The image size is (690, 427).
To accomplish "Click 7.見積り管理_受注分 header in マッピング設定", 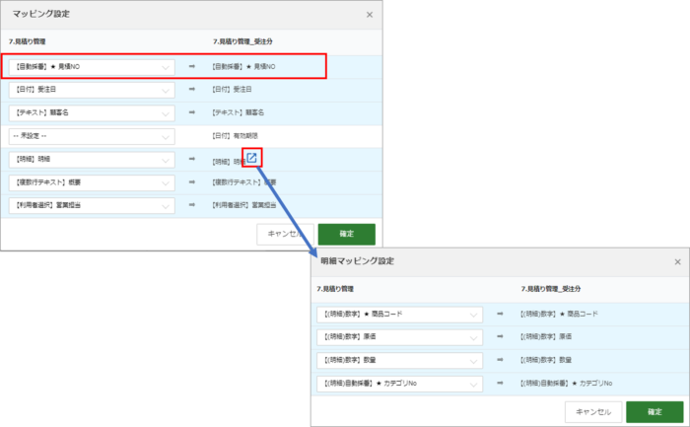I will click(x=242, y=41).
